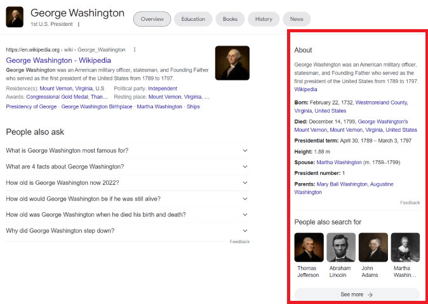This screenshot has width=428, height=304.
Task: Click the See more button
Action: (357, 294)
